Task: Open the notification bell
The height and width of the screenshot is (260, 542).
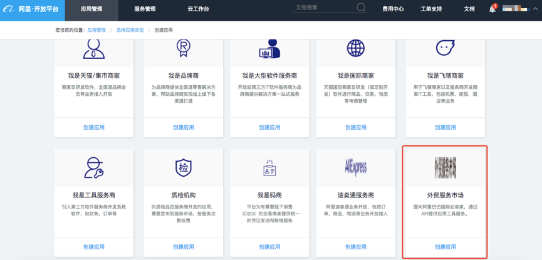Action: [492, 9]
